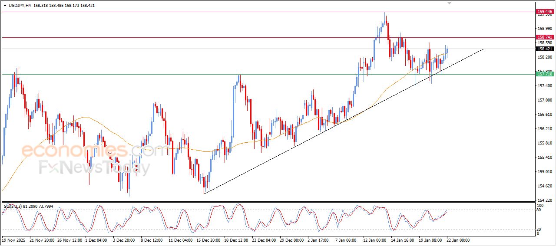The height and width of the screenshot is (246, 556).
Task: Click the Sto(5,3,3) indicator label
Action: click(x=11, y=207)
